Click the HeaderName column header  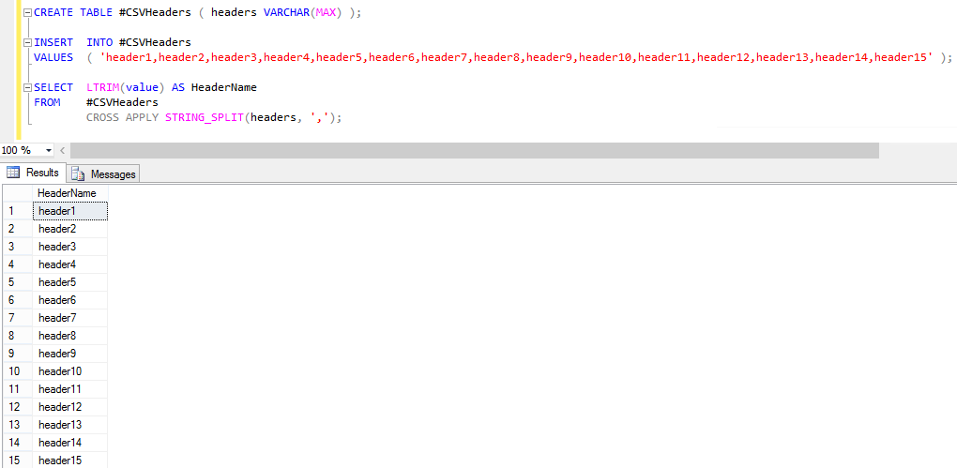coord(69,193)
